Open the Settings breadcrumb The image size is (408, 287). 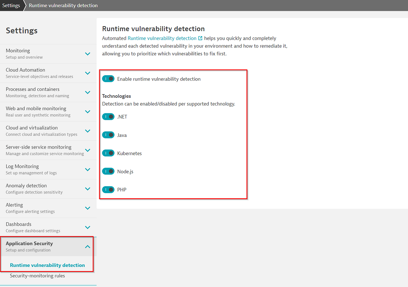pos(11,5)
